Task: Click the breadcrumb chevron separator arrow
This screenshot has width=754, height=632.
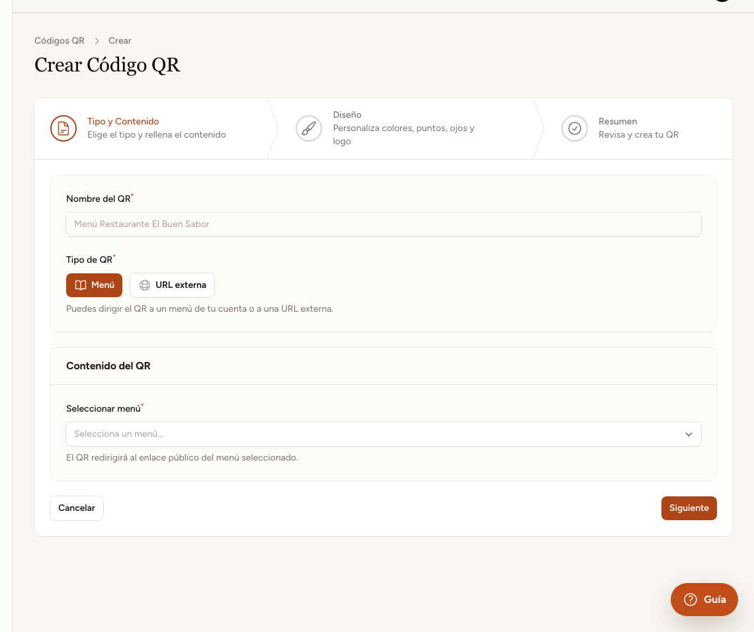Action: pyautogui.click(x=97, y=41)
